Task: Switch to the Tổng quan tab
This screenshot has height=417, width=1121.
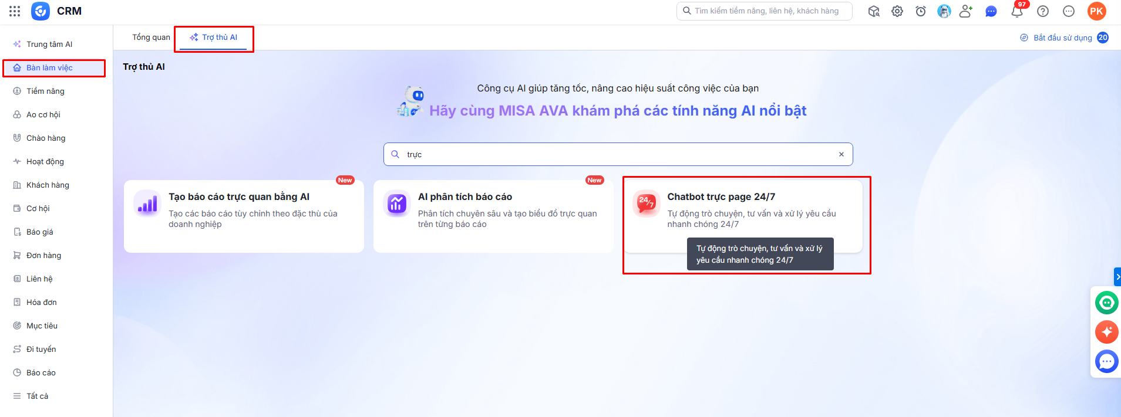Action: pyautogui.click(x=151, y=37)
